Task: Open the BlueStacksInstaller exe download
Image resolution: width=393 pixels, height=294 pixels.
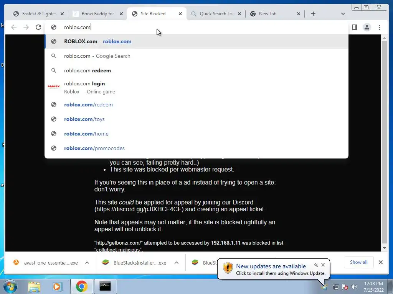Action: 140,263
